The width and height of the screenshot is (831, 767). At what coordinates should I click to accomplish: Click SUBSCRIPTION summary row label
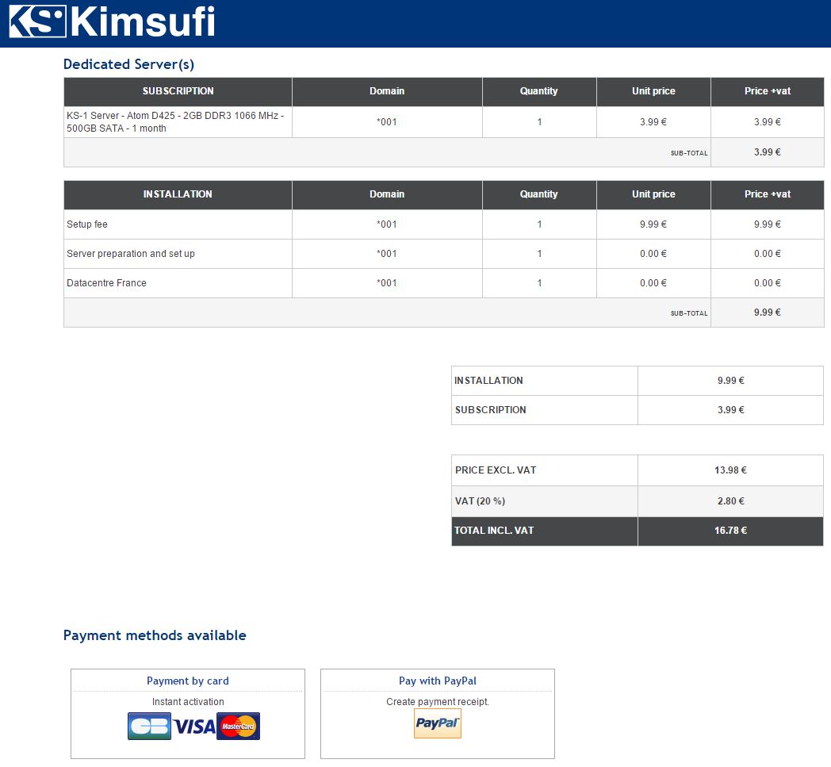tap(490, 410)
